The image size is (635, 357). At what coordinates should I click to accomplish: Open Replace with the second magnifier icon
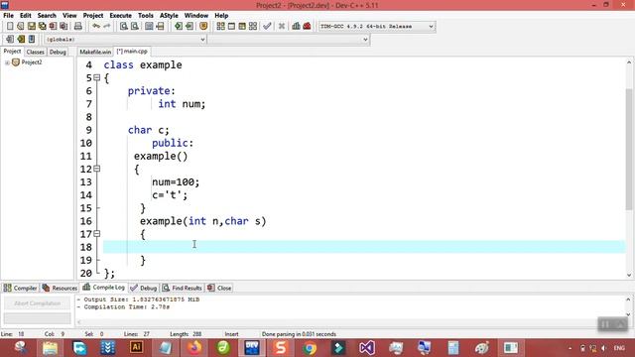tap(135, 27)
